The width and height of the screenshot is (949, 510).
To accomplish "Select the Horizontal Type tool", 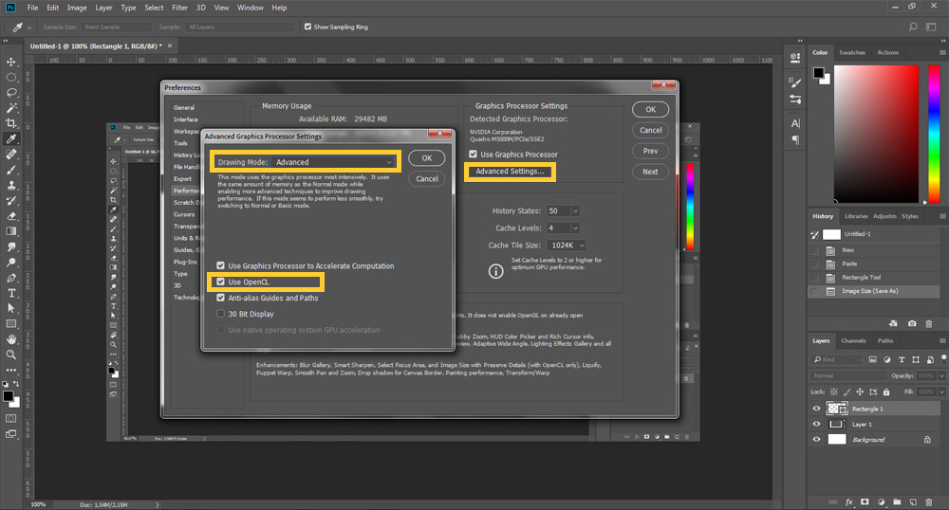I will click(x=10, y=293).
